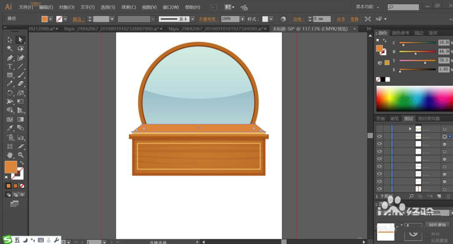Select the Rectangle tool
Viewport: 453px width, 244px height.
10,75
